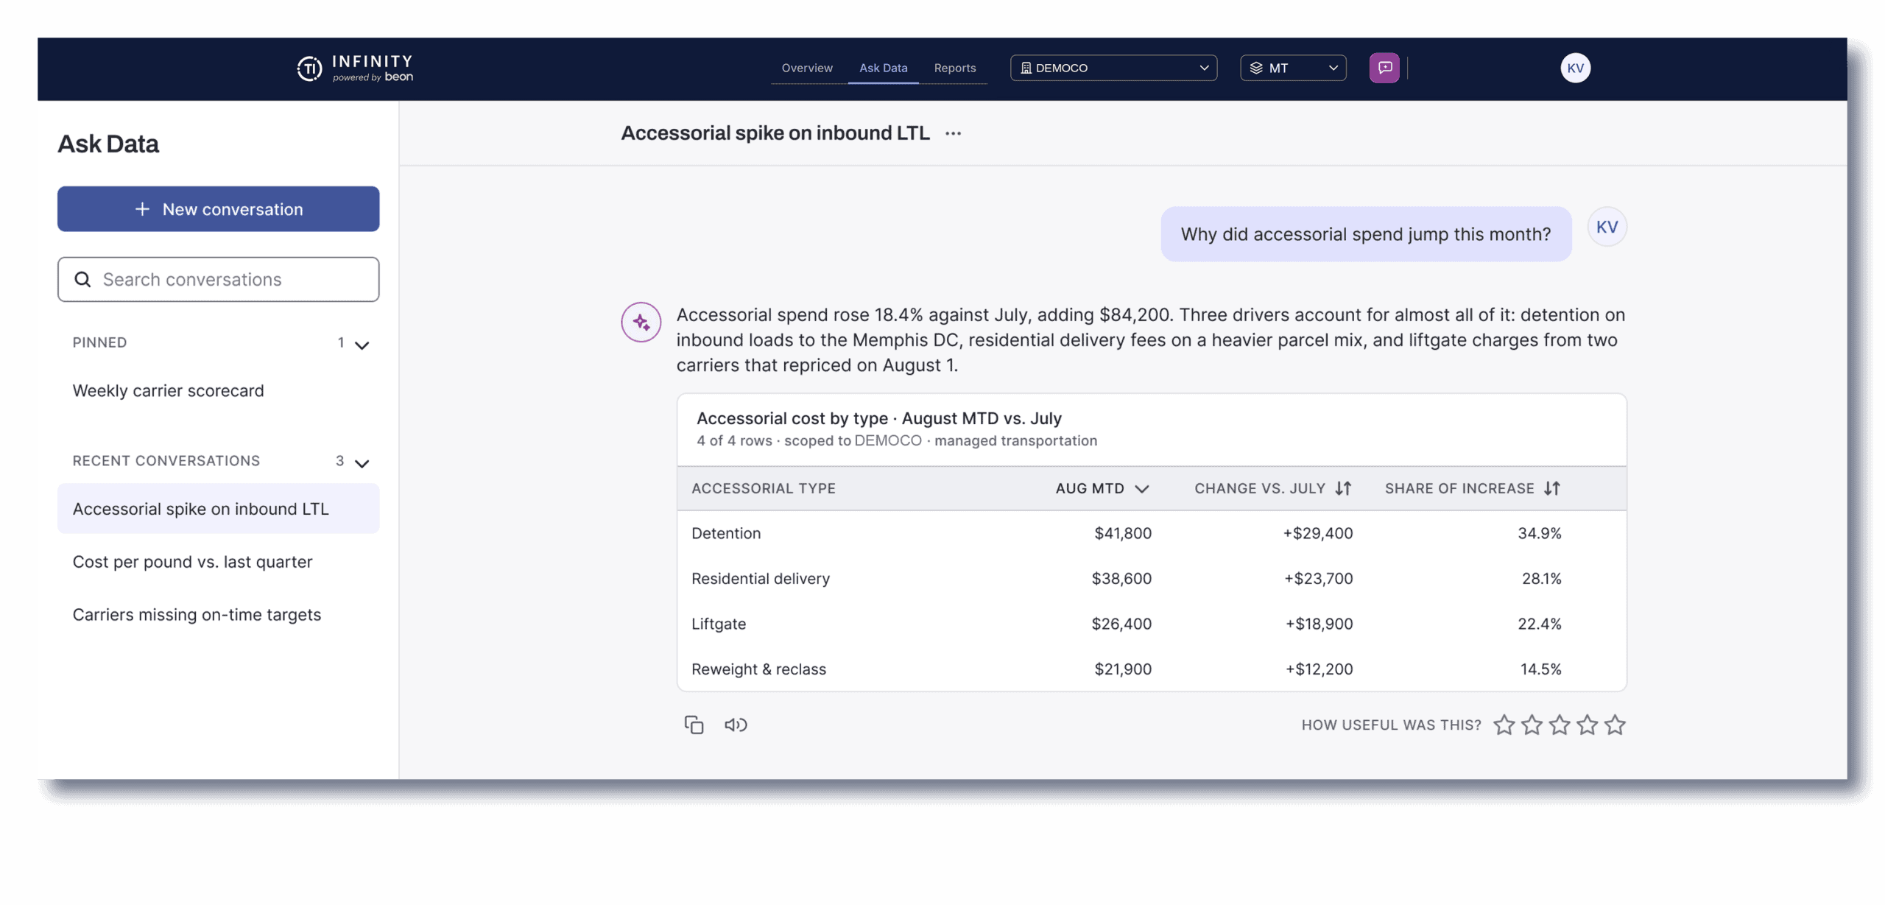Image resolution: width=1885 pixels, height=905 pixels.
Task: Open the KV user avatar menu
Action: 1574,68
